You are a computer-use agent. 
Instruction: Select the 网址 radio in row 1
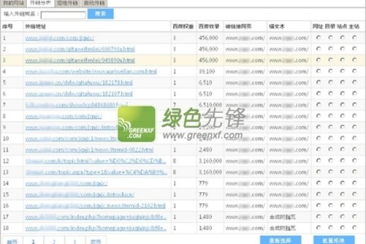point(318,37)
